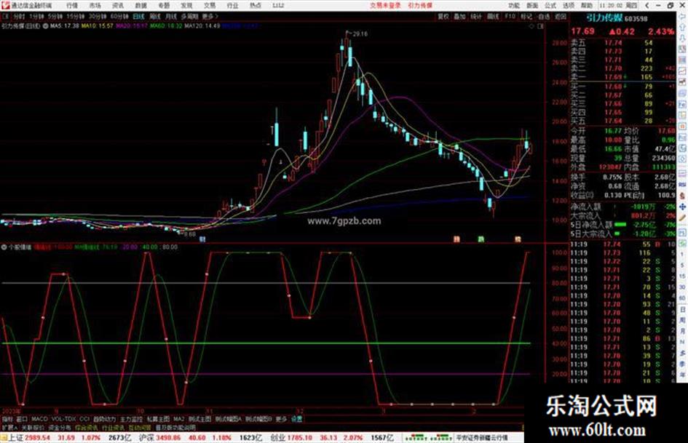Switch chart to 分时 view
The width and height of the screenshot is (688, 443).
click(x=19, y=16)
